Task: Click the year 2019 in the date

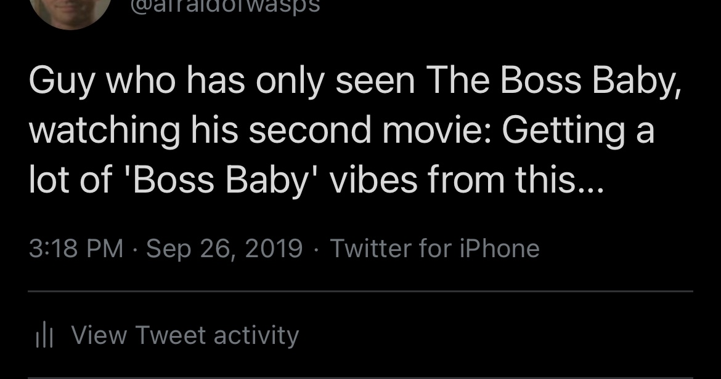Action: click(x=274, y=249)
